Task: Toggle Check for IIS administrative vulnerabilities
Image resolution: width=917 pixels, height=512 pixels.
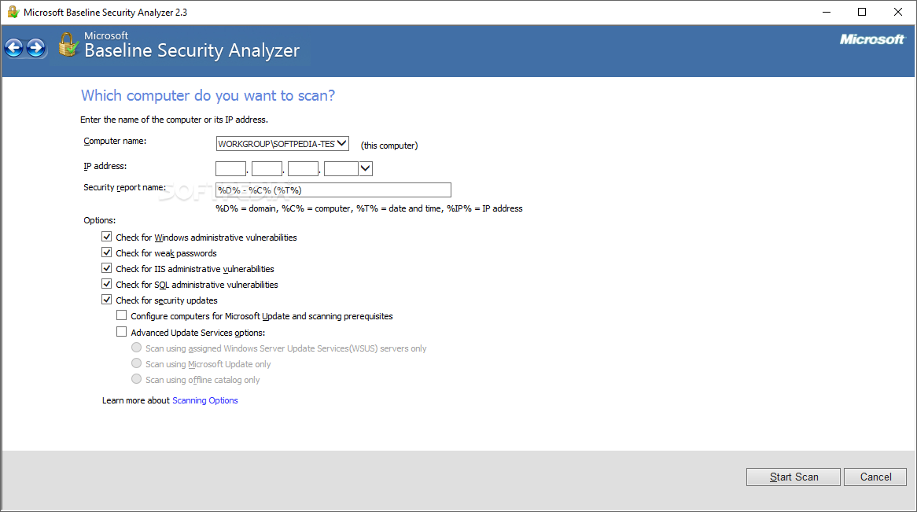Action: click(106, 268)
